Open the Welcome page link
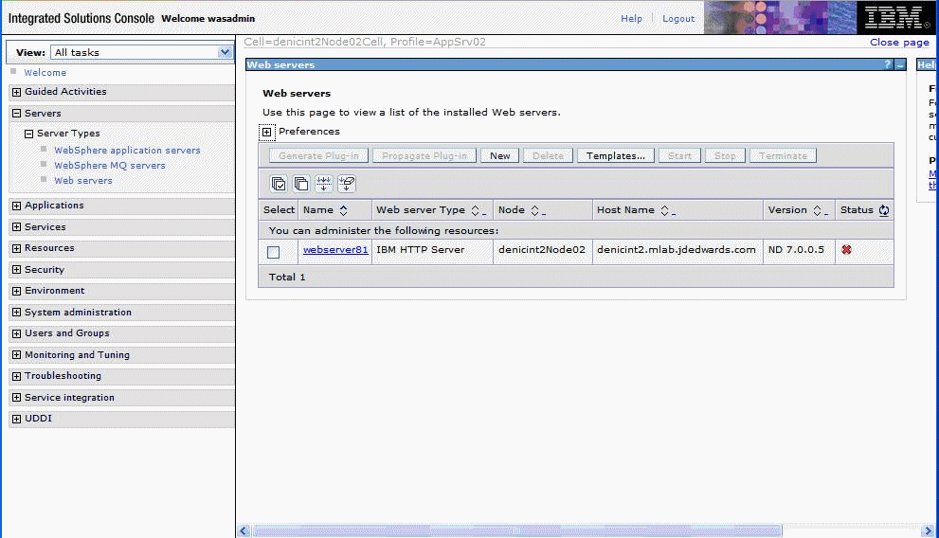 tap(45, 72)
